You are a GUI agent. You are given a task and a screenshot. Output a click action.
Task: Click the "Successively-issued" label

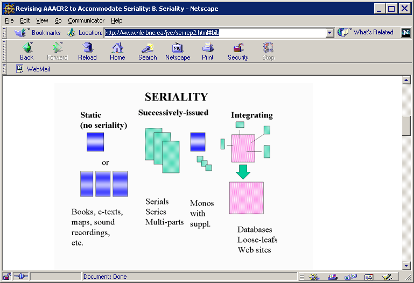coord(173,113)
